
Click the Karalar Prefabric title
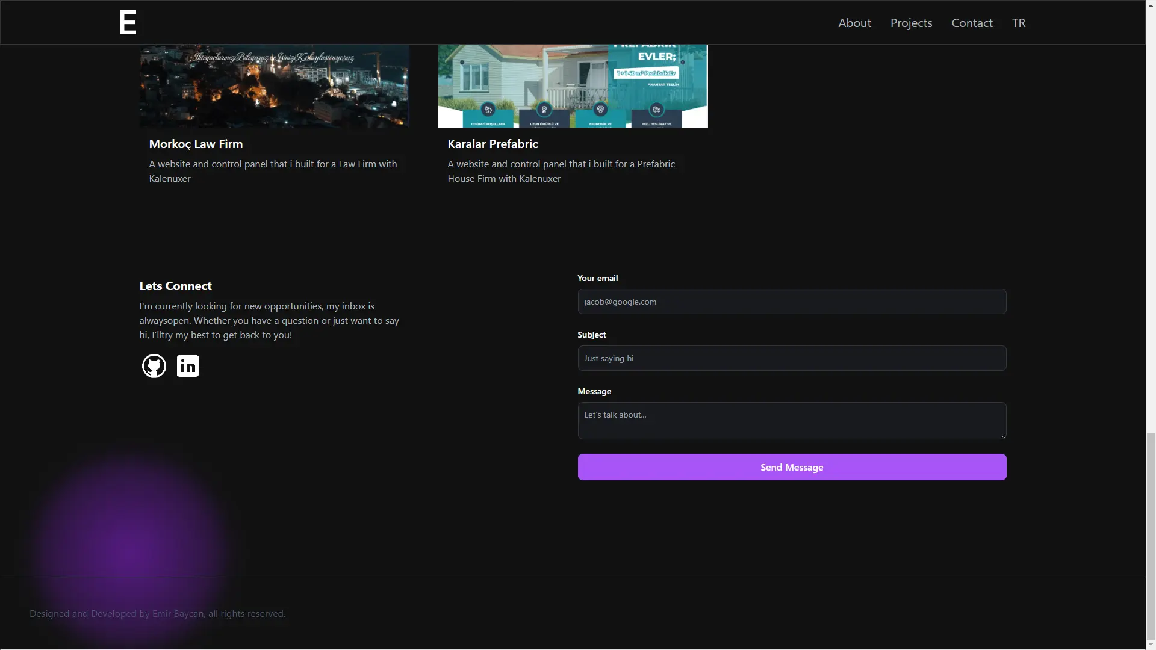click(493, 144)
